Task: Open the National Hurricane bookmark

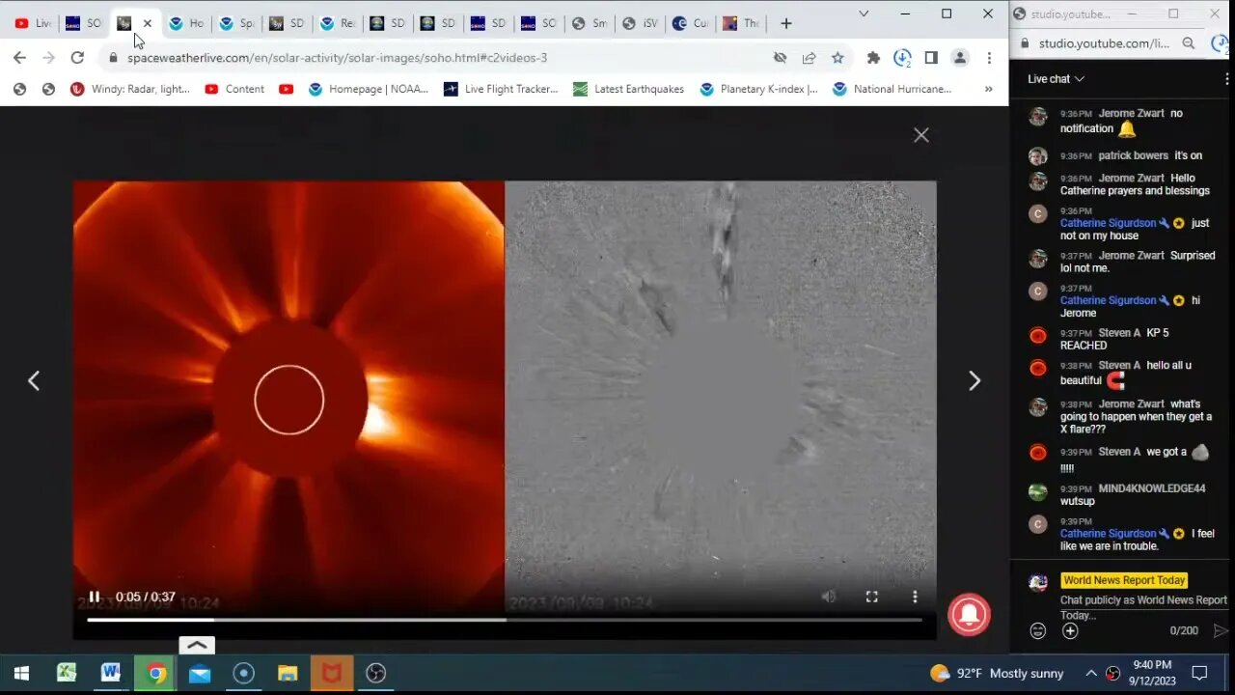Action: click(x=892, y=89)
